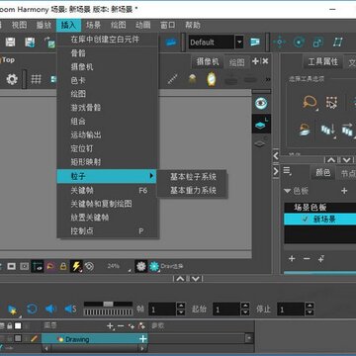Click the lightning bolt icon under the canvas
This screenshot has width=356, height=356.
tap(76, 266)
